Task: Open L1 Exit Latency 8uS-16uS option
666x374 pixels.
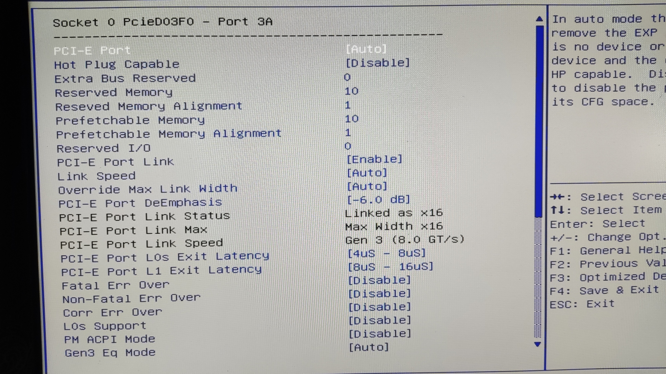Action: (x=391, y=267)
